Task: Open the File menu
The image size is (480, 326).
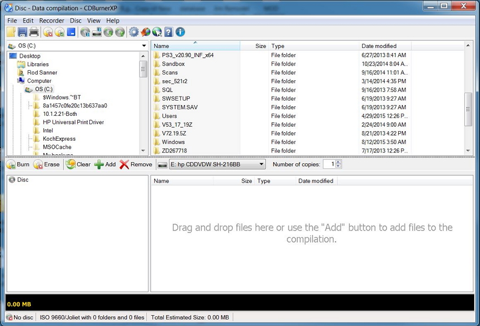Action: (12, 20)
